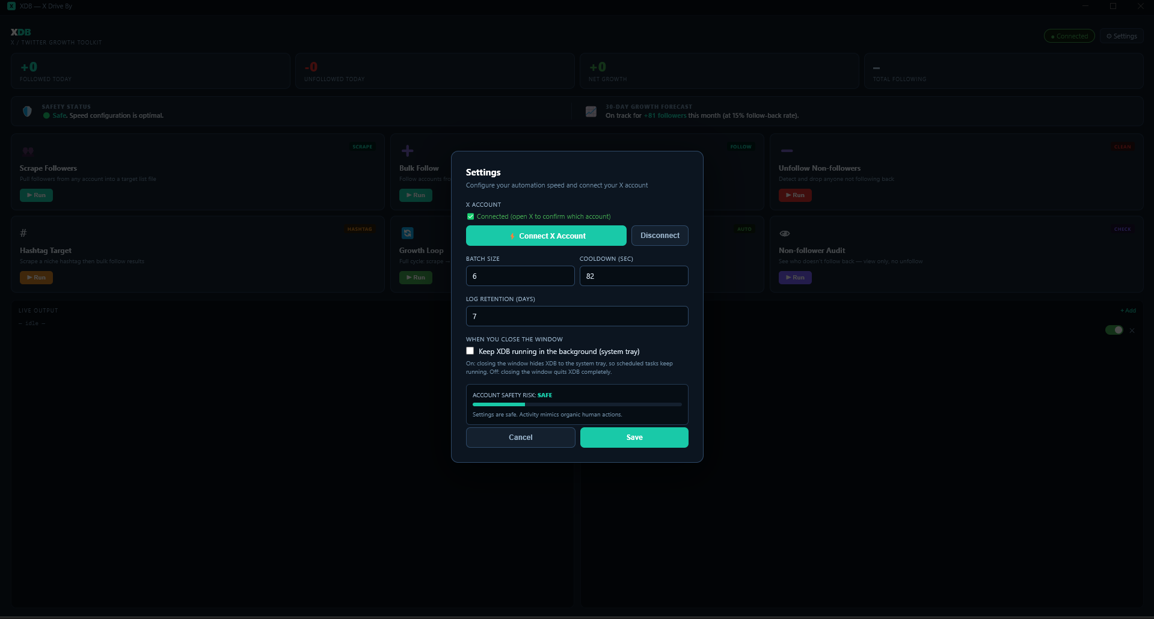Click the Settings dialog title
The image size is (1154, 619).
click(483, 172)
